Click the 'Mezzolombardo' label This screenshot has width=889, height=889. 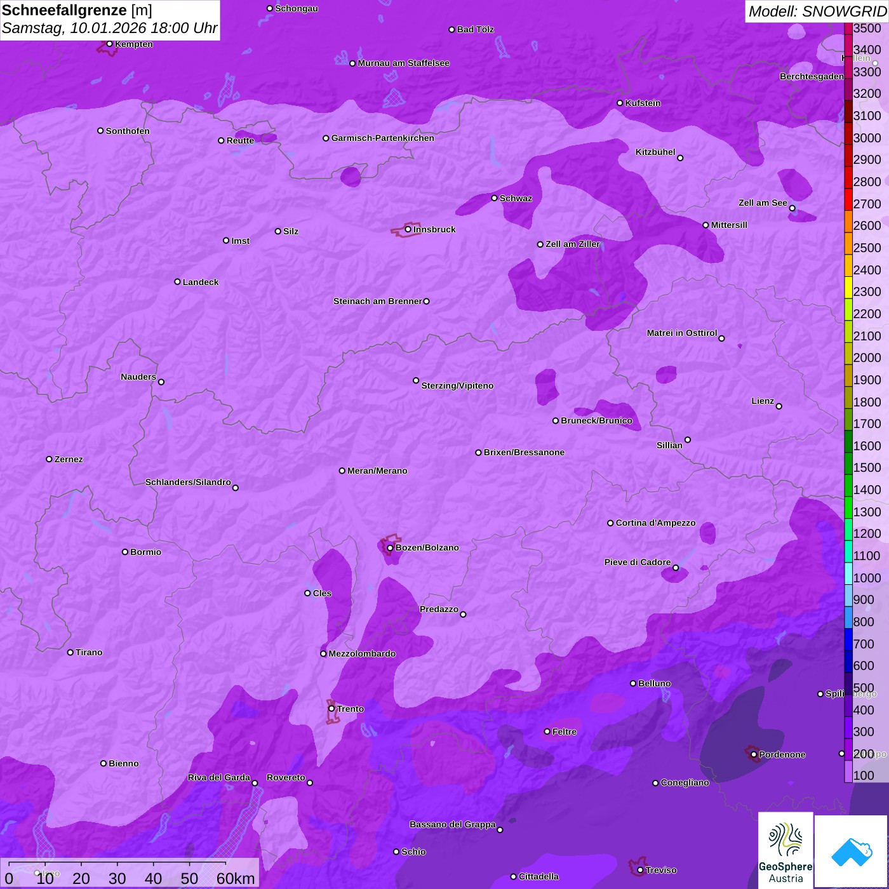363,653
